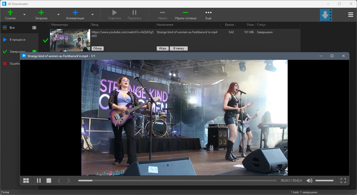
Task: Click Убрать готовые green minus button
Action: pos(185,15)
